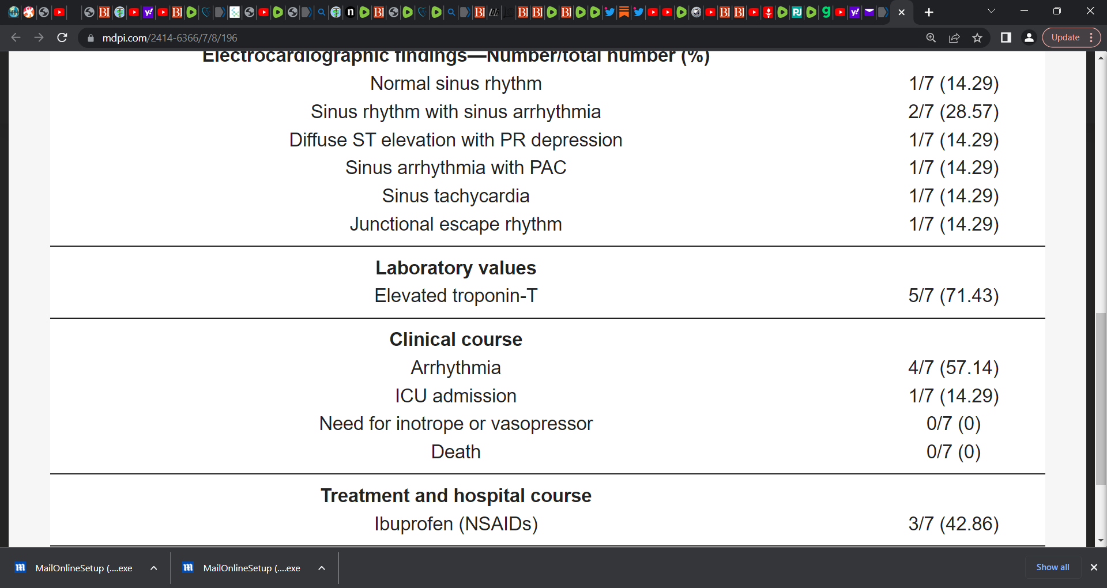This screenshot has width=1107, height=588.
Task: Close the active tab
Action: pyautogui.click(x=902, y=12)
